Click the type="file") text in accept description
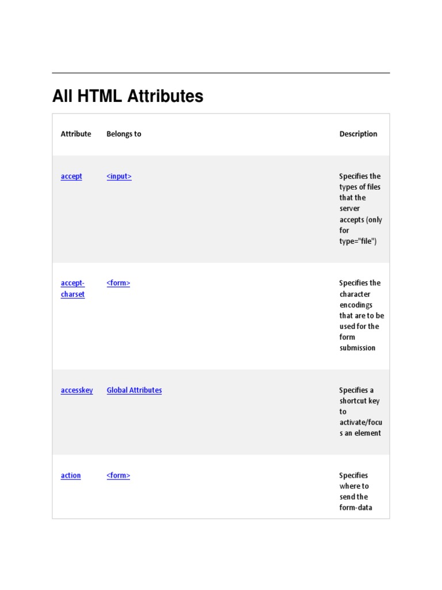Image resolution: width=442 pixels, height=590 pixels. click(x=358, y=241)
